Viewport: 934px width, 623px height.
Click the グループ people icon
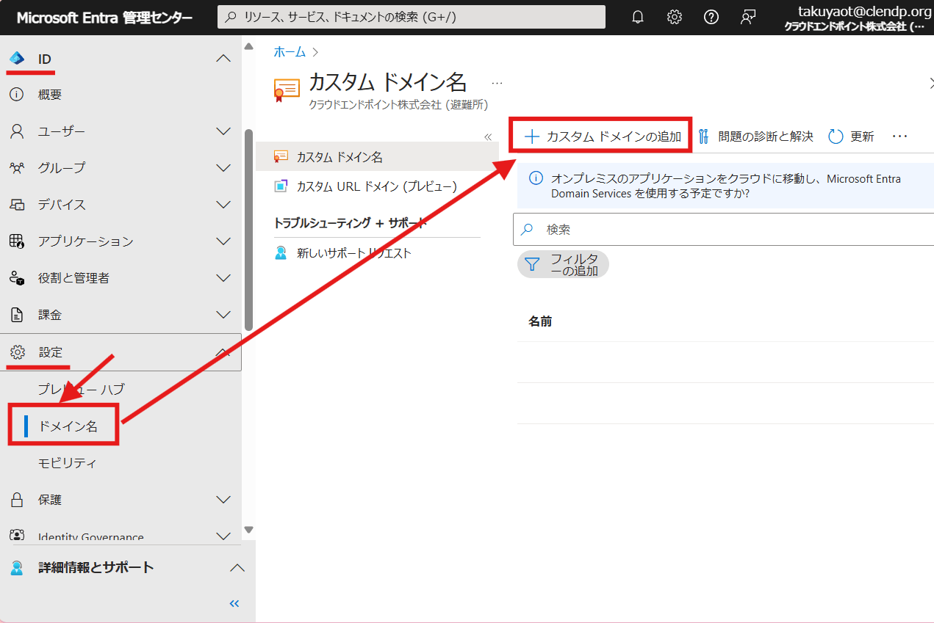point(17,168)
